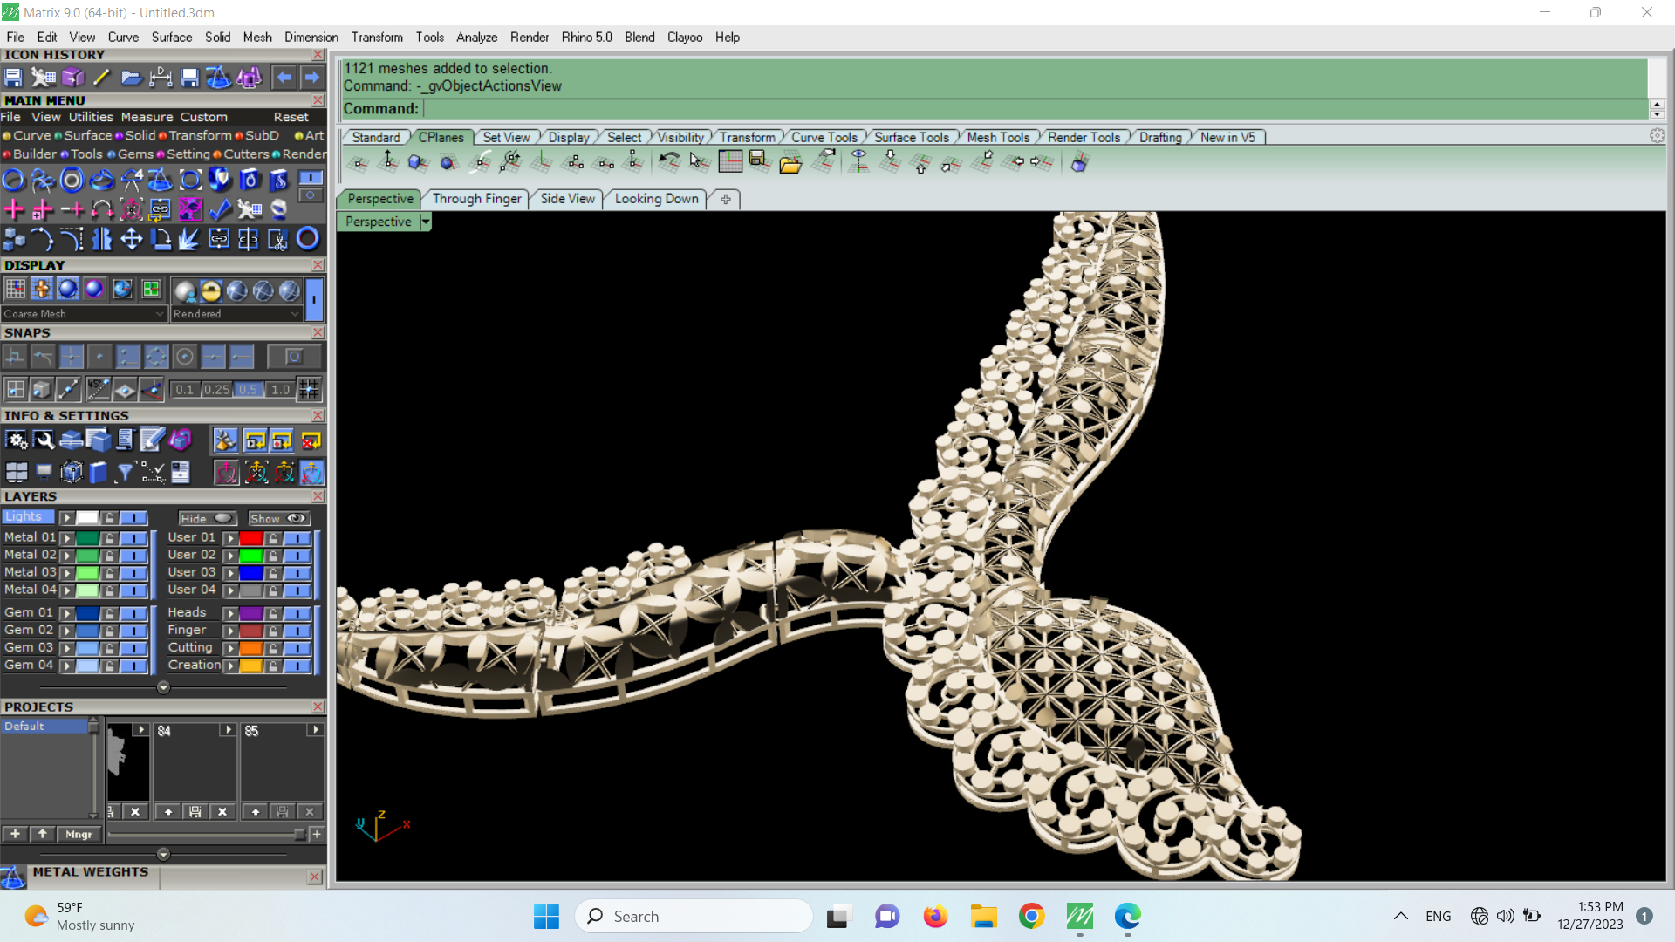Open the Rendered display mode dropdown

tap(236, 314)
